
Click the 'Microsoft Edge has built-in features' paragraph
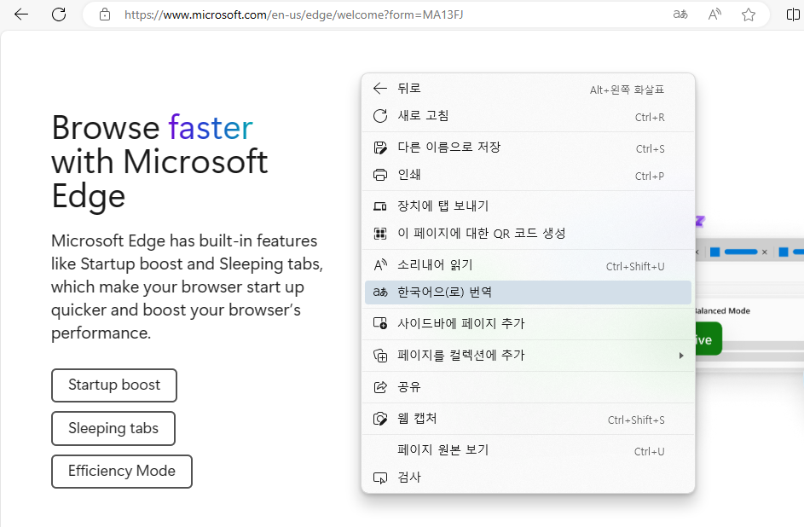pyautogui.click(x=188, y=287)
